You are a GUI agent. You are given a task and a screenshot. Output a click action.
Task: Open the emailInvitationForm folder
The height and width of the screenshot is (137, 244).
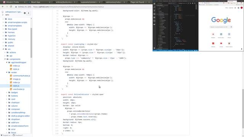click(20, 126)
